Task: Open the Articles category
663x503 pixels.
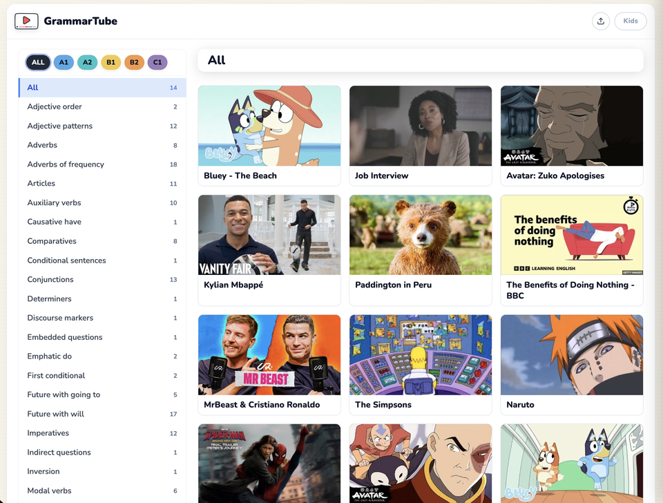Action: (x=102, y=184)
